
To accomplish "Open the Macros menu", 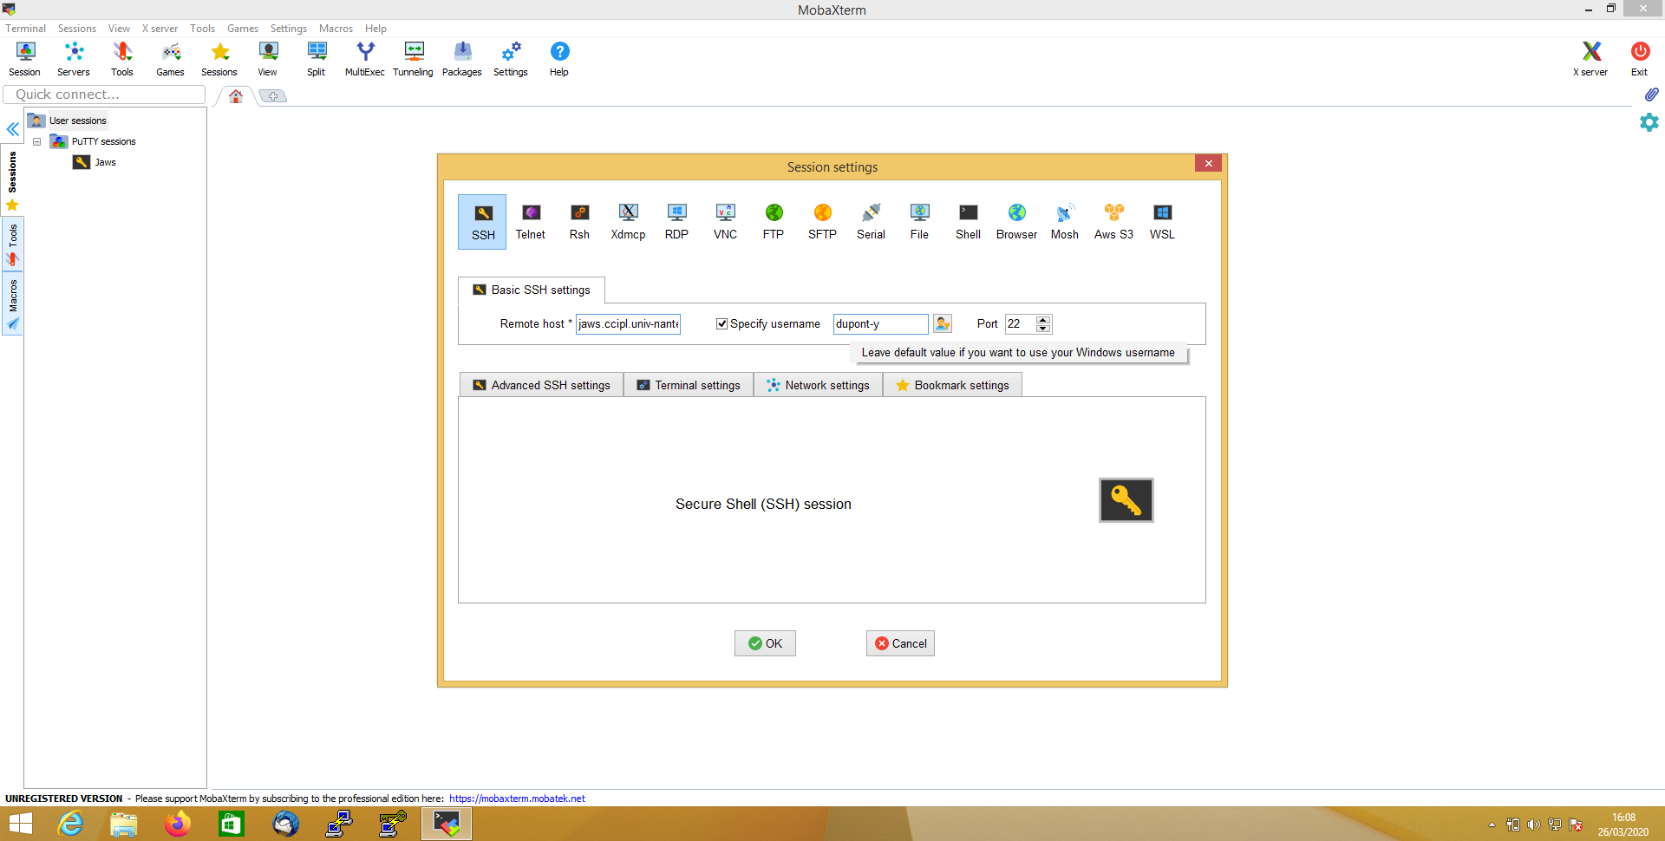I will pos(336,29).
